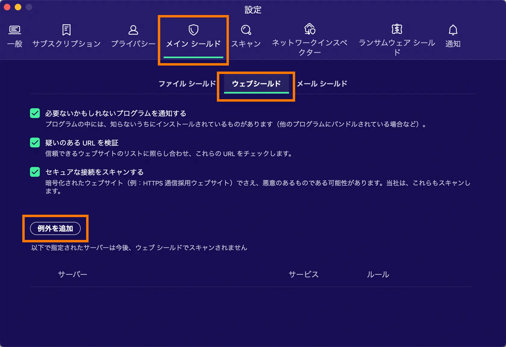Screen dimensions: 506x347
Task: Switch to the ファイル シールド tab
Action: 187,84
